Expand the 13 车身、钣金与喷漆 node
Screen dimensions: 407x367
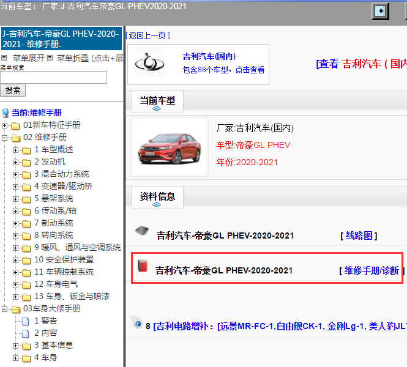point(15,297)
